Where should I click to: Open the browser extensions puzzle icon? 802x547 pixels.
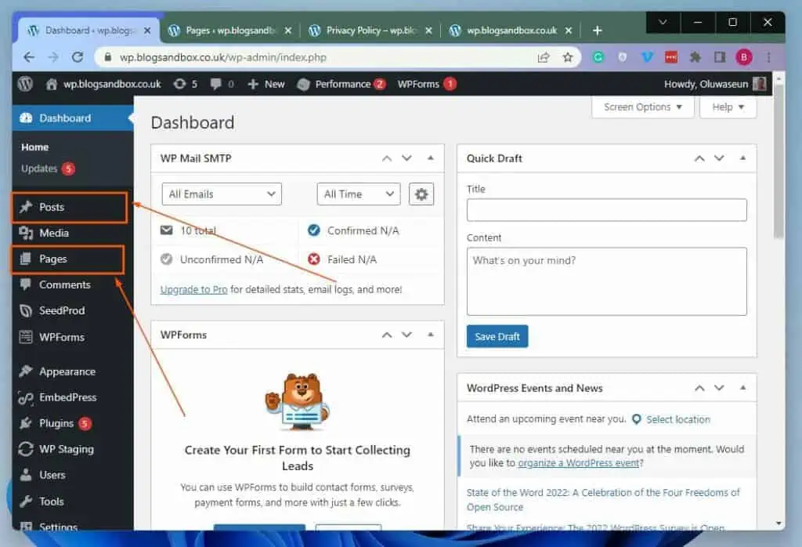coord(695,57)
